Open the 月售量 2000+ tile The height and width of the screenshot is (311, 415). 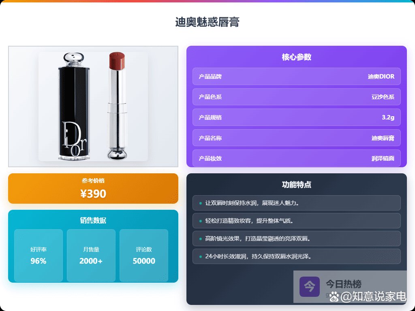click(x=91, y=256)
